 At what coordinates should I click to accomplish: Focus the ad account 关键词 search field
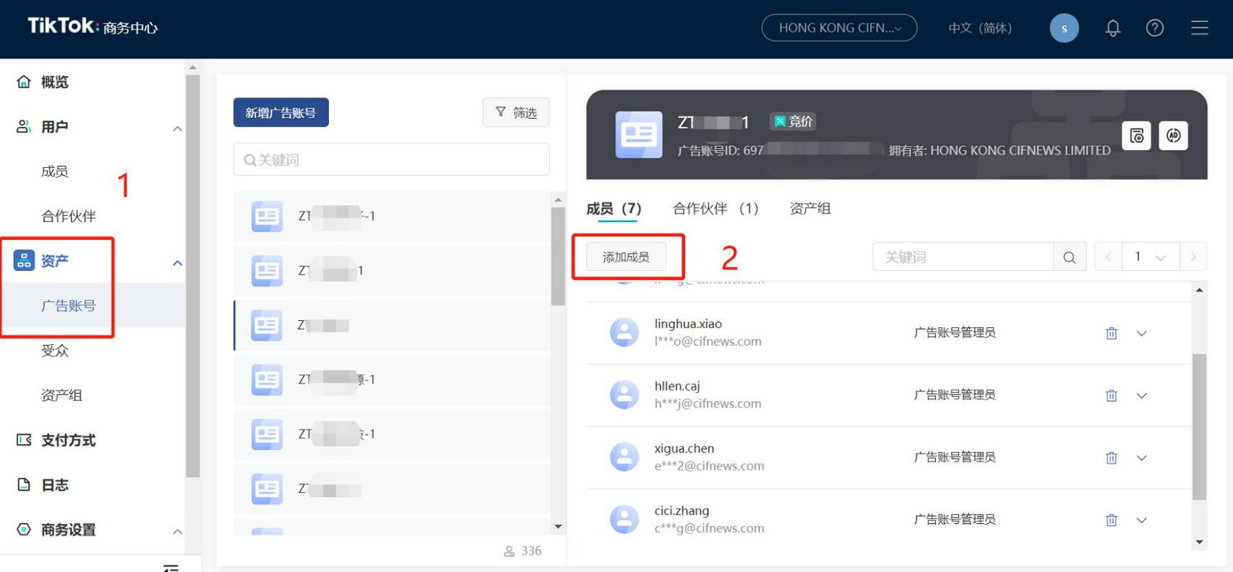click(391, 160)
